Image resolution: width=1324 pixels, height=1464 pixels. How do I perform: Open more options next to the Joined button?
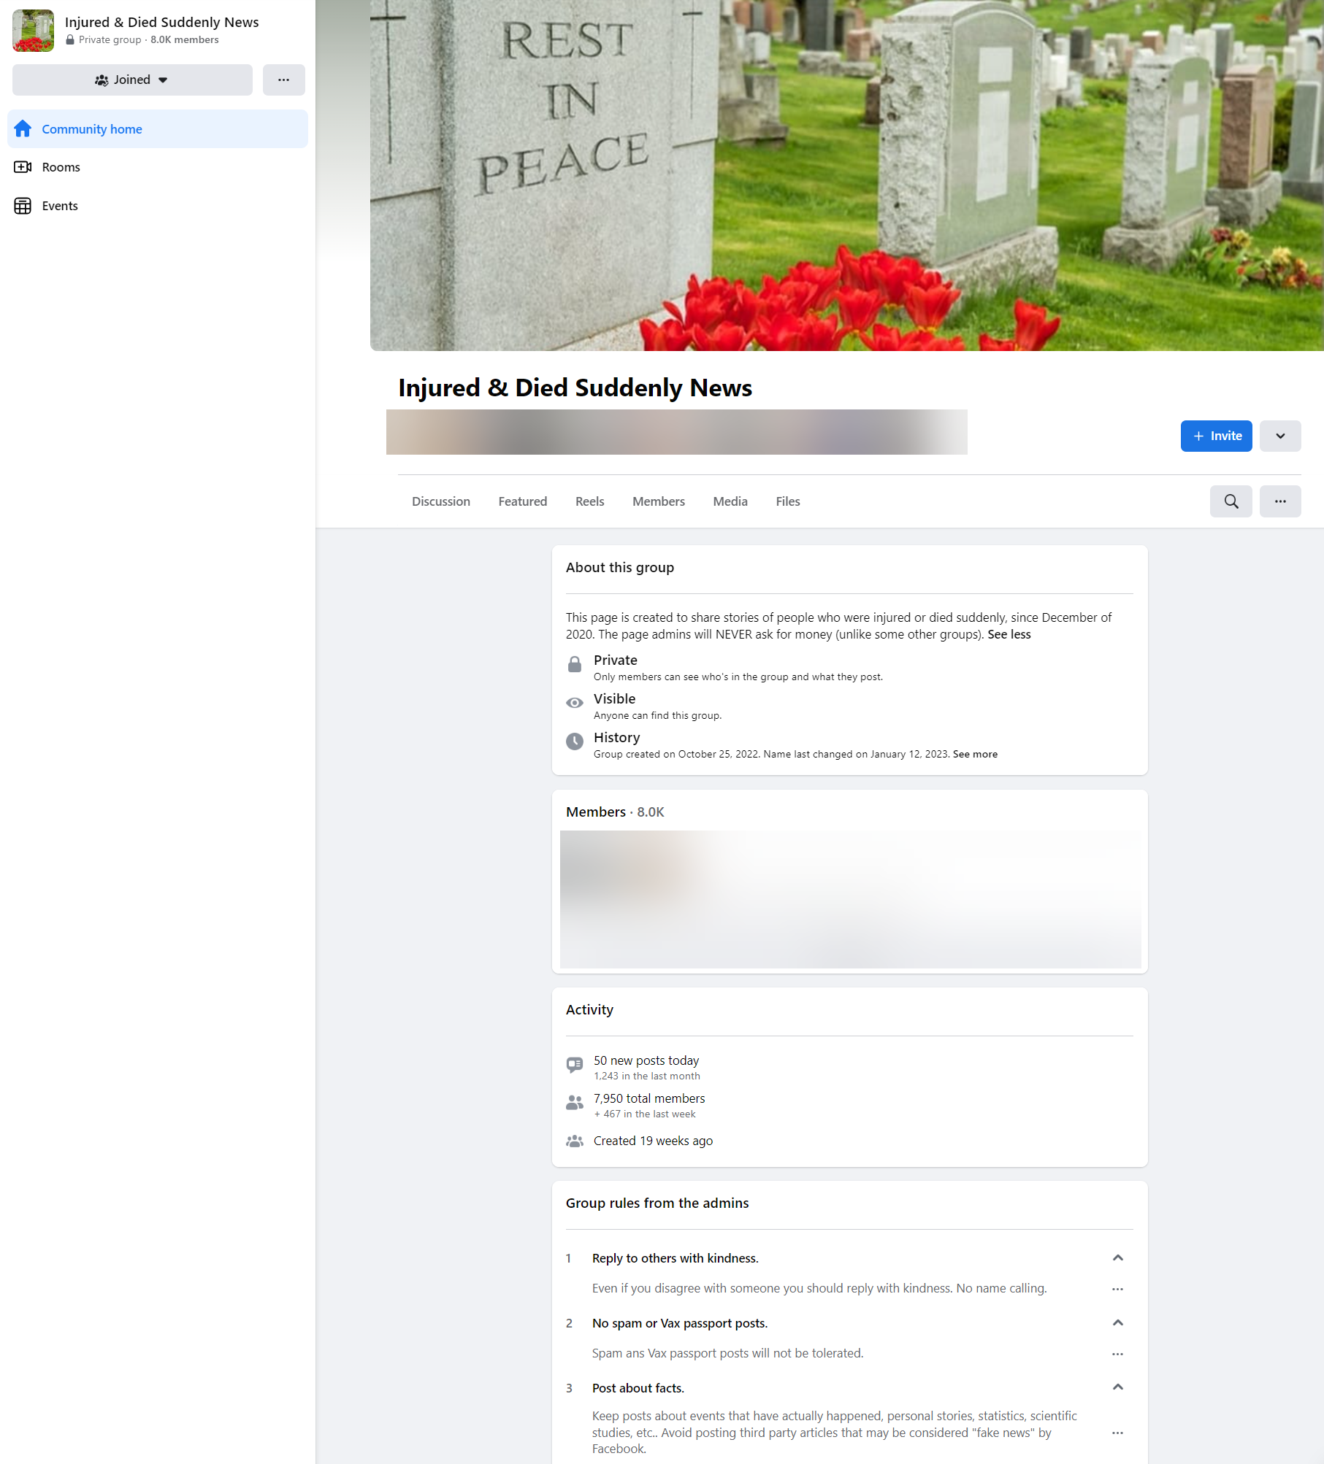[x=283, y=80]
